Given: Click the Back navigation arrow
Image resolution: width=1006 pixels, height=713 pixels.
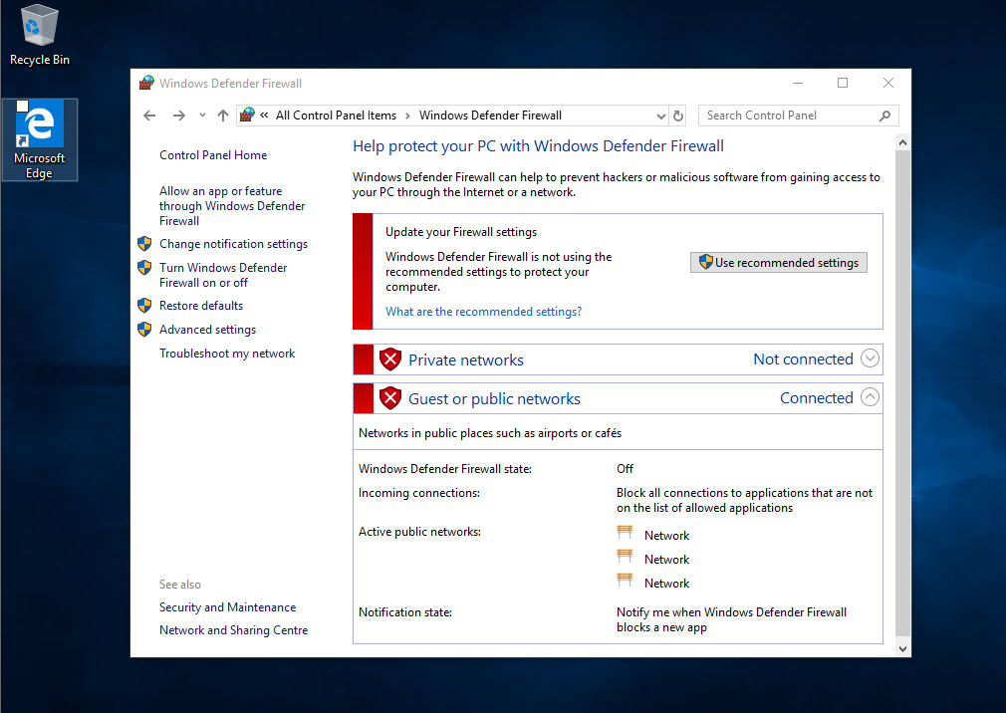Looking at the screenshot, I should pyautogui.click(x=149, y=116).
